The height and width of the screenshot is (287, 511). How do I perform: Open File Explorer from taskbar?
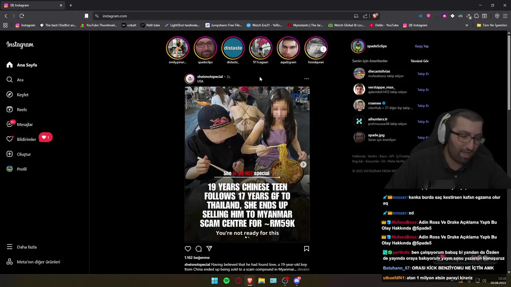tap(261, 281)
